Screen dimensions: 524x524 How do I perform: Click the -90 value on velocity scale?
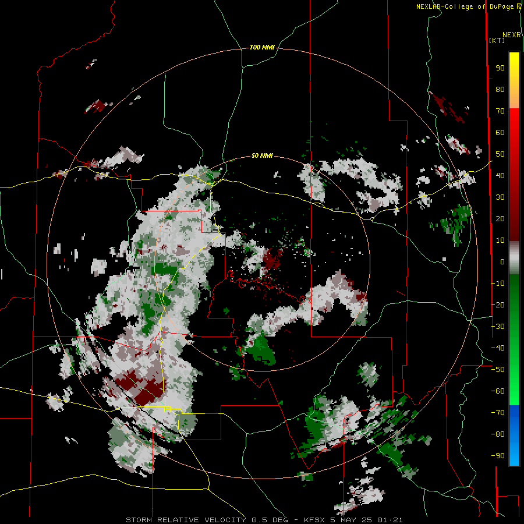coord(498,456)
